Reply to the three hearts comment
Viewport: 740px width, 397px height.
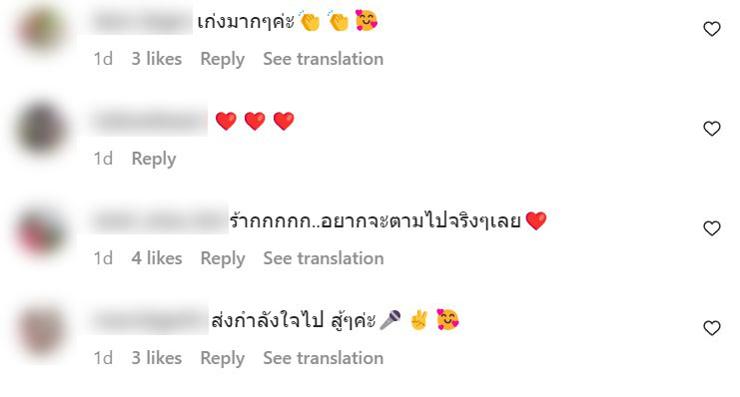click(154, 159)
